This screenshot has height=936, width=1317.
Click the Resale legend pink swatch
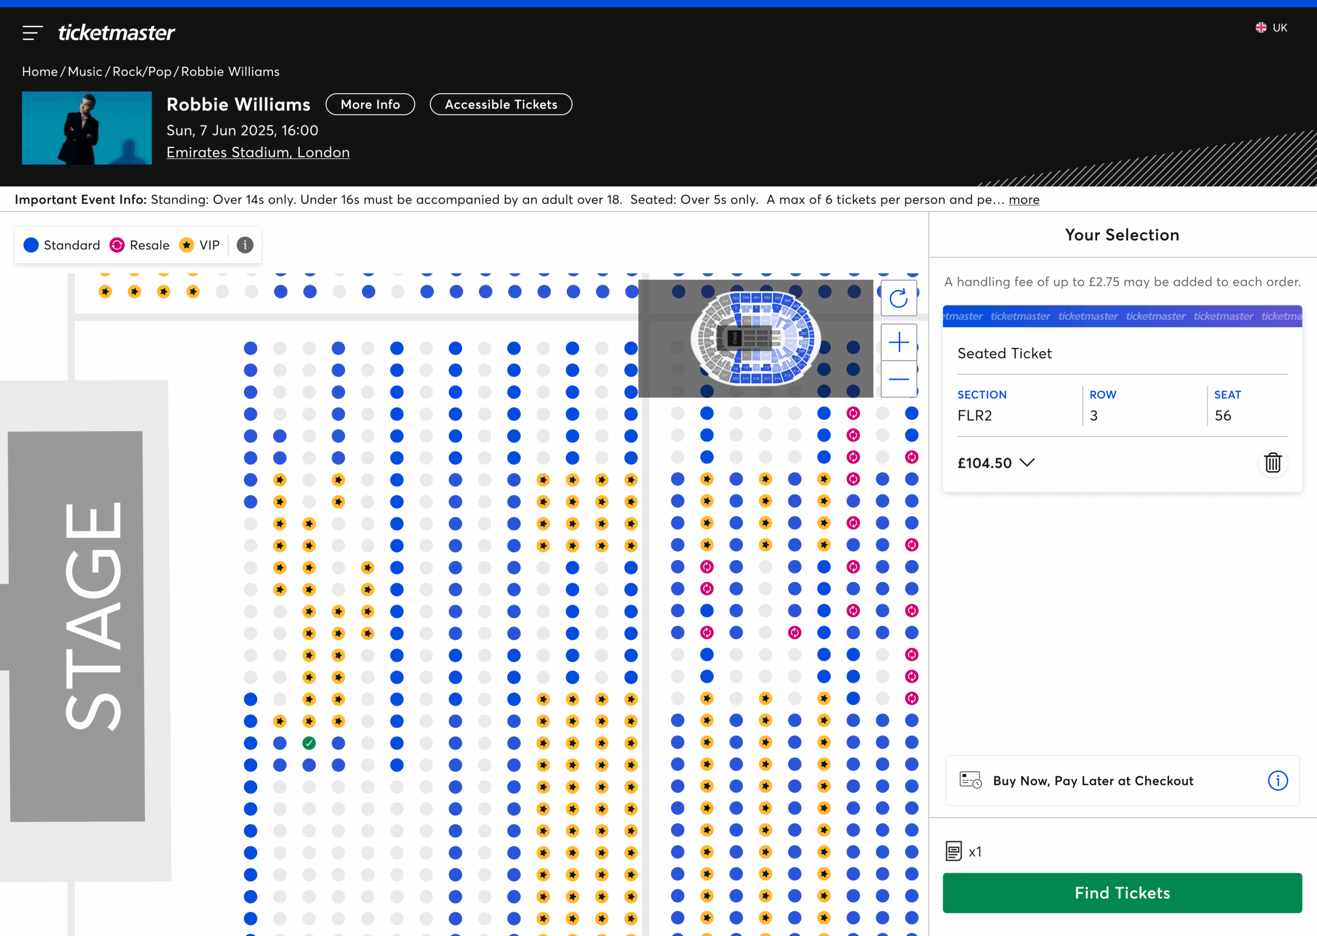coord(117,245)
